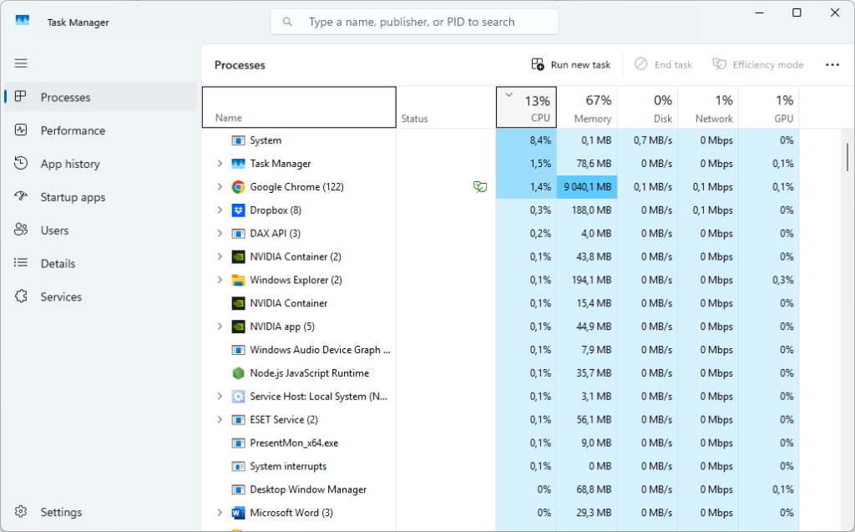Click the System 8,4% CPU cell
Image resolution: width=855 pixels, height=532 pixels.
(526, 141)
